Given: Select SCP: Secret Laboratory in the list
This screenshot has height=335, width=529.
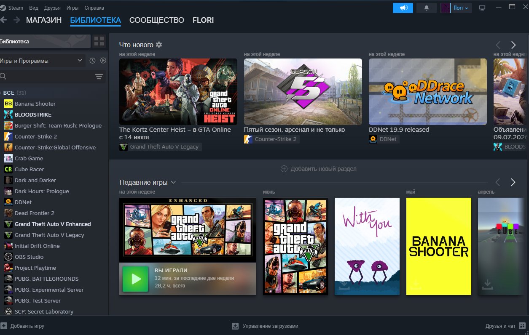Looking at the screenshot, I should click(x=54, y=311).
